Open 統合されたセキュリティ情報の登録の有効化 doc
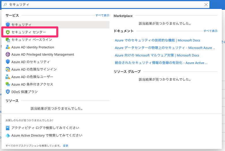 coord(161,63)
